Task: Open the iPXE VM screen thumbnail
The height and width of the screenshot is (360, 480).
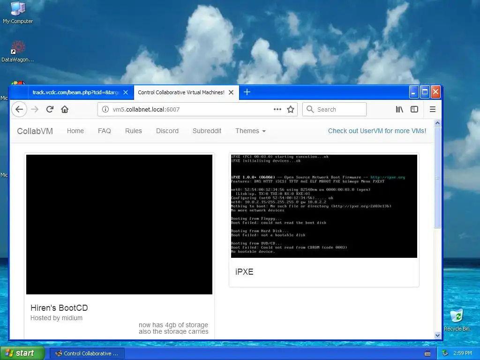Action: tap(324, 206)
